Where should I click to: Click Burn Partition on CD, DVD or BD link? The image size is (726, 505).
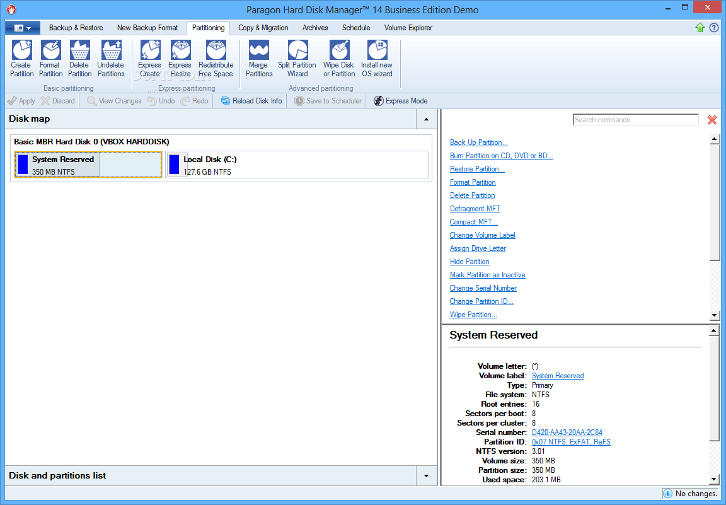[502, 156]
